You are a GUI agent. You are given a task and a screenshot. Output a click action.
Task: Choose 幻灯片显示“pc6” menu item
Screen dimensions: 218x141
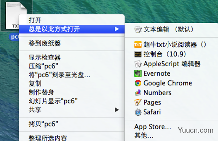click(72, 101)
